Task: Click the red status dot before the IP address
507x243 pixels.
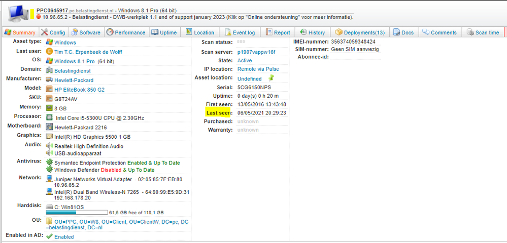Action: pyautogui.click(x=39, y=16)
